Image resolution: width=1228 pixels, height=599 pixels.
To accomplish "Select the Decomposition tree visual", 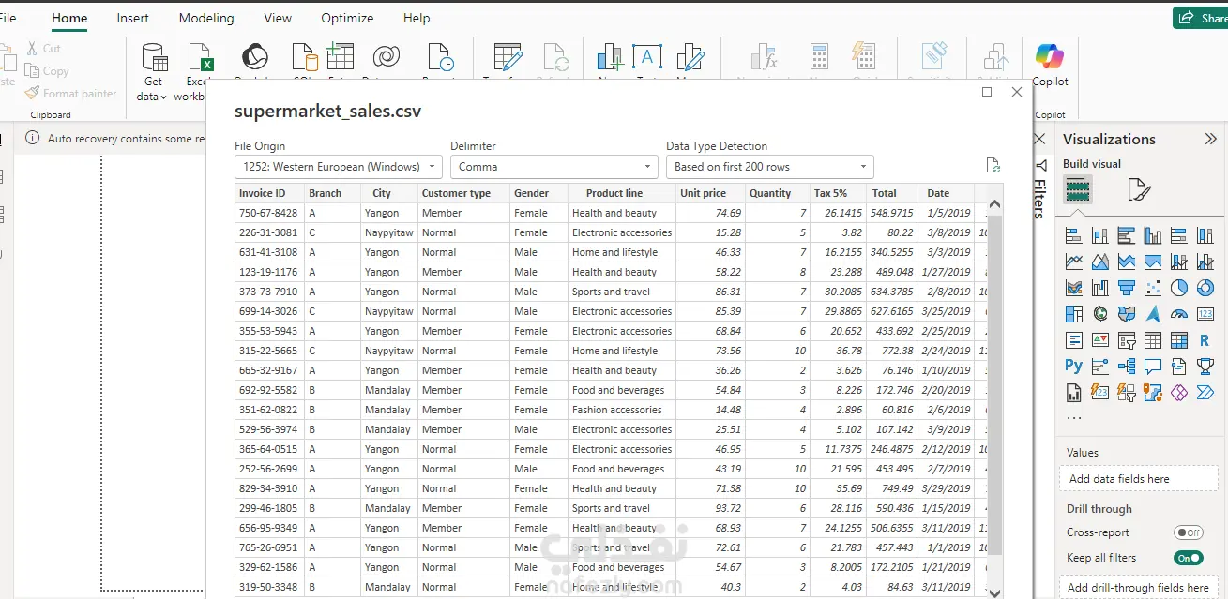I will pos(1127,366).
